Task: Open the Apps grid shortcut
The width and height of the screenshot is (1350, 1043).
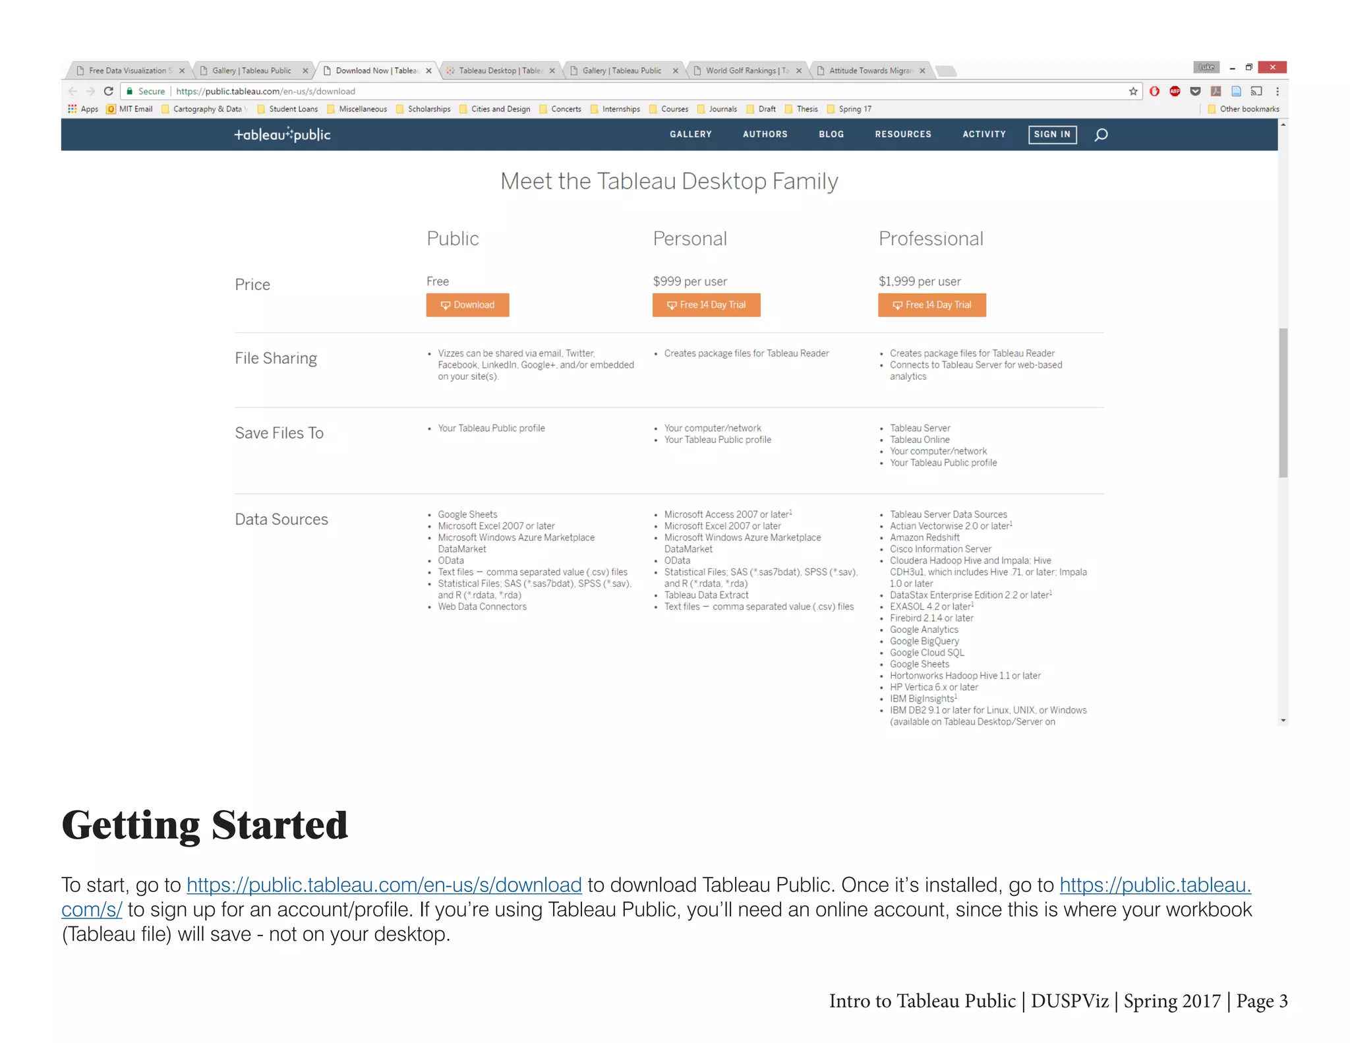Action: [83, 109]
